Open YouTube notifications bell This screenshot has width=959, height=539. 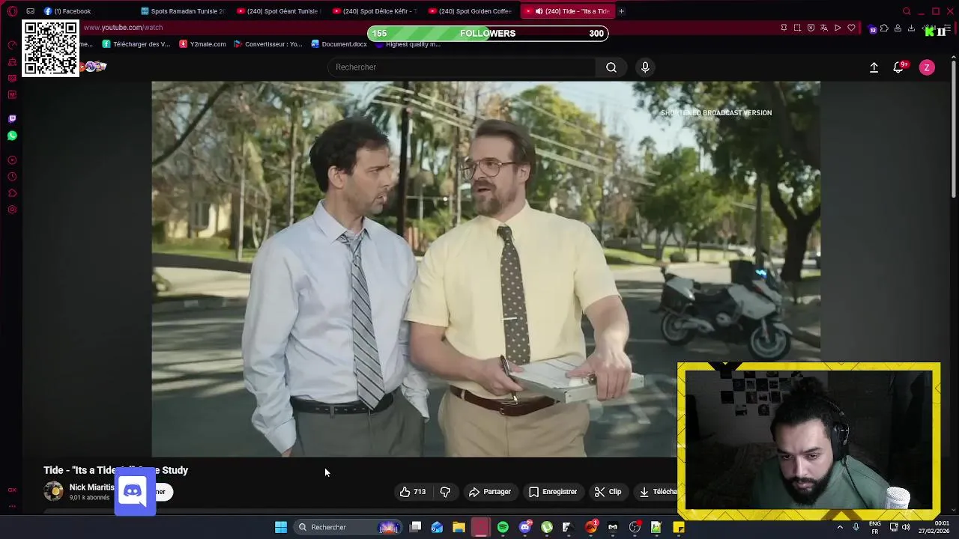pyautogui.click(x=899, y=67)
